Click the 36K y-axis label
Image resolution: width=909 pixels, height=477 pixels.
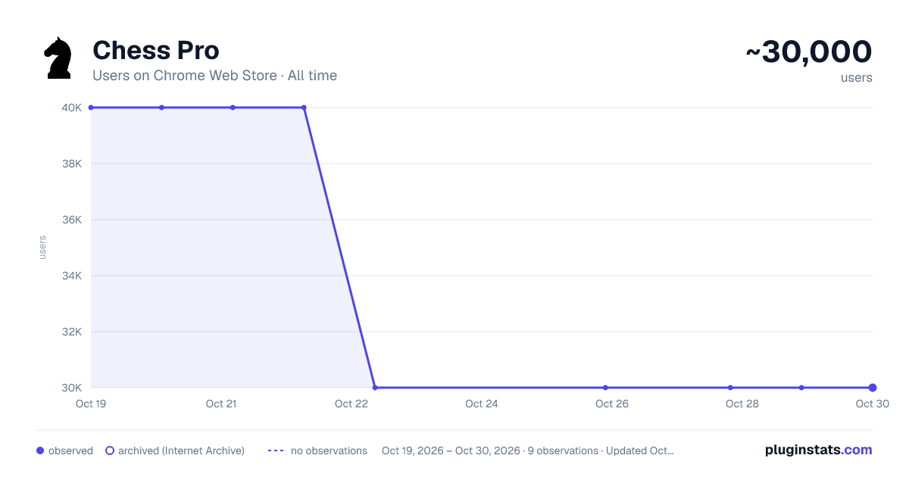point(72,220)
